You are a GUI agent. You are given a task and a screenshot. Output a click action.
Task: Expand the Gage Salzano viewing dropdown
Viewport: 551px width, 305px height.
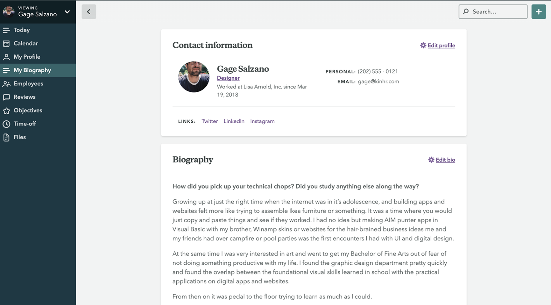[x=67, y=12]
